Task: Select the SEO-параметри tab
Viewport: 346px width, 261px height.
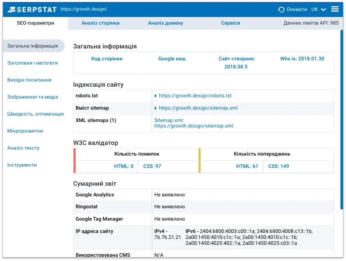Action: (x=35, y=23)
